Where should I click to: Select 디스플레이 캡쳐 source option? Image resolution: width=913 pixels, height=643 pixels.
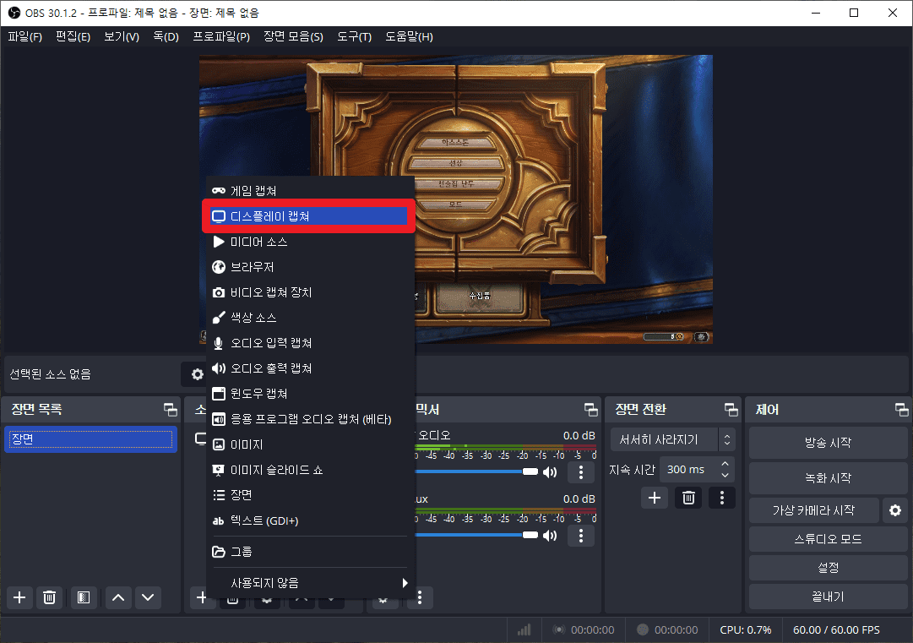pyautogui.click(x=309, y=216)
